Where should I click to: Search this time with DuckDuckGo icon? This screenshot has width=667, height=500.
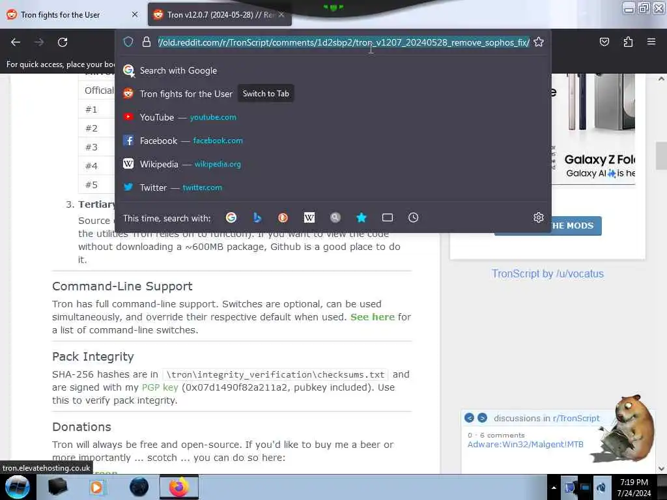pos(283,217)
